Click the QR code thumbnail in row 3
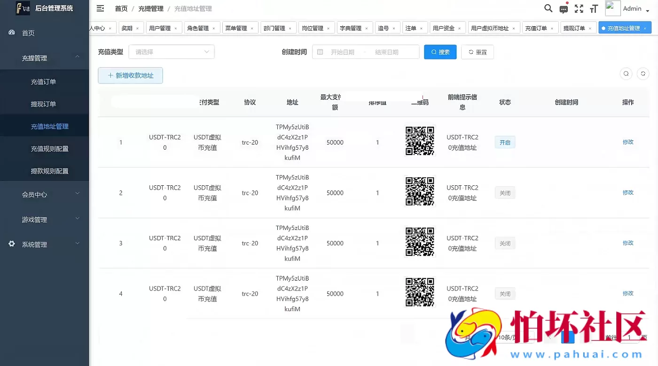Image resolution: width=658 pixels, height=366 pixels. [x=419, y=242]
